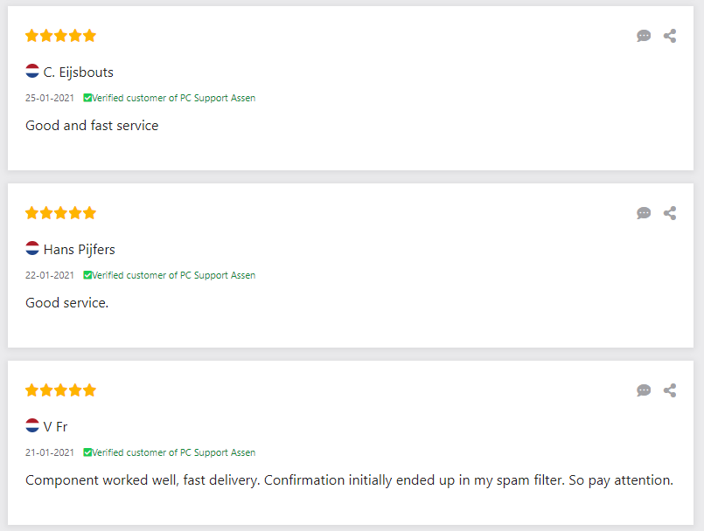Image resolution: width=704 pixels, height=531 pixels.
Task: Click verified checkmark on 25-01-2021 review
Action: [x=87, y=98]
